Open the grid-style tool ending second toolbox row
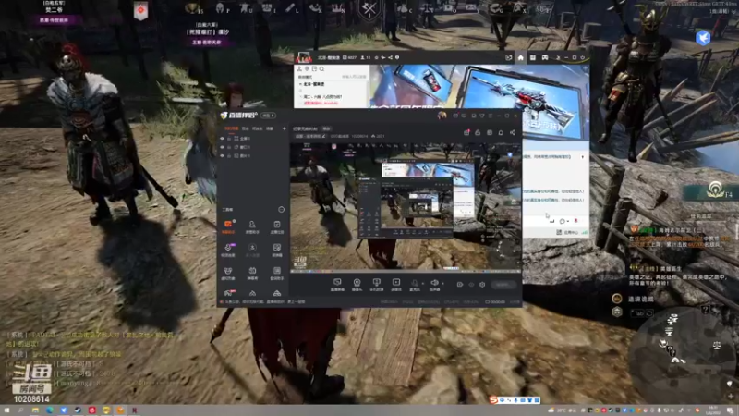739x416 pixels. pos(276,250)
